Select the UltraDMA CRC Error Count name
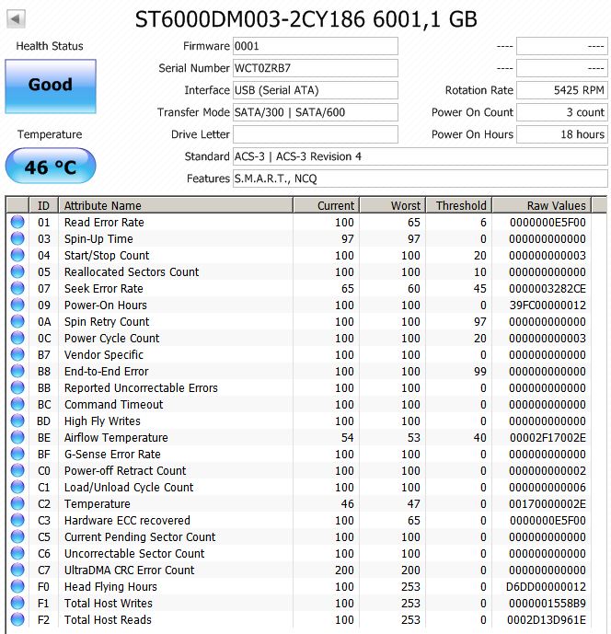This screenshot has width=611, height=634. tap(130, 571)
